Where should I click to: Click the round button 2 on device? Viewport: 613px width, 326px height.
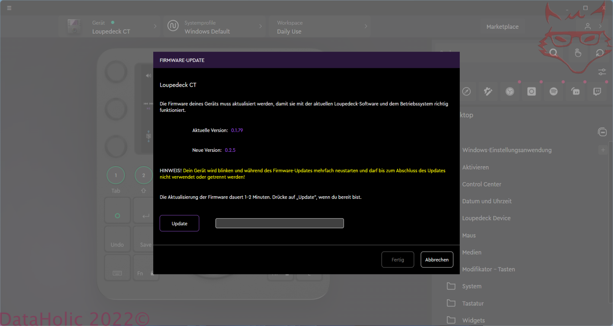(144, 175)
